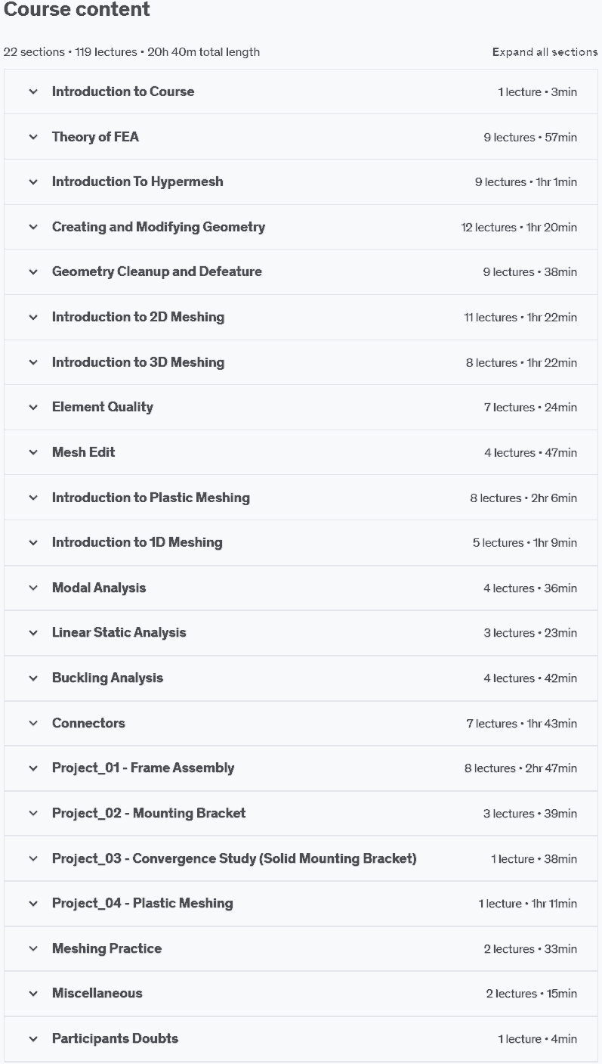Expand chevron beside Theory of FEA
Image resolution: width=602 pixels, height=1064 pixels.
point(33,137)
